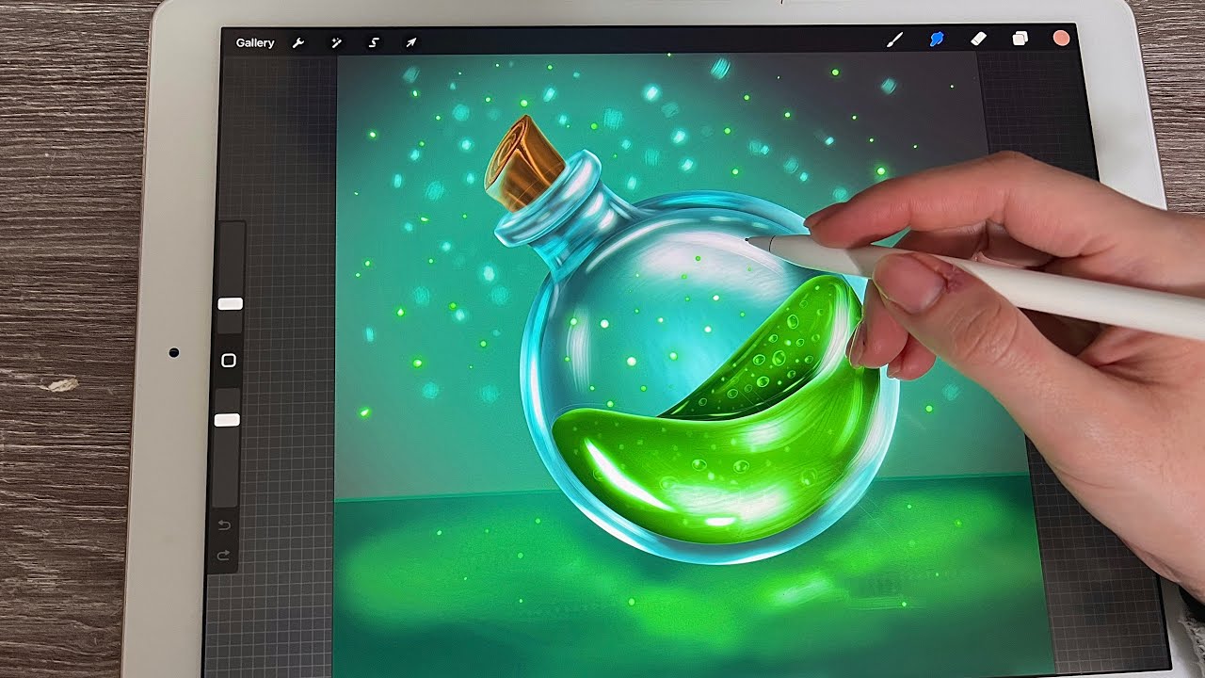
Task: Open the Adjustments magic wand menu
Action: 336,42
